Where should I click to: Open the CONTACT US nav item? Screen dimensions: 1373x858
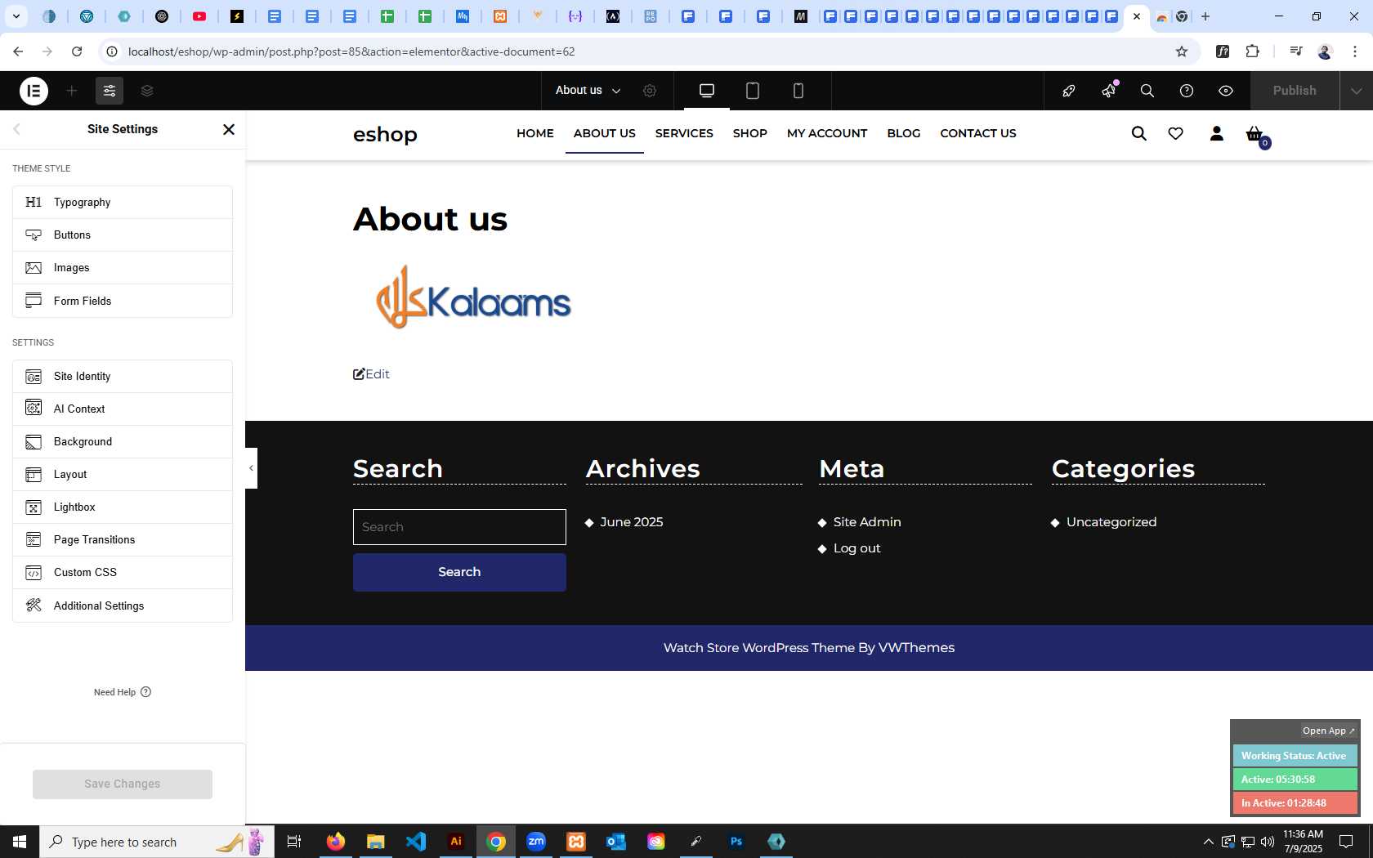978,133
